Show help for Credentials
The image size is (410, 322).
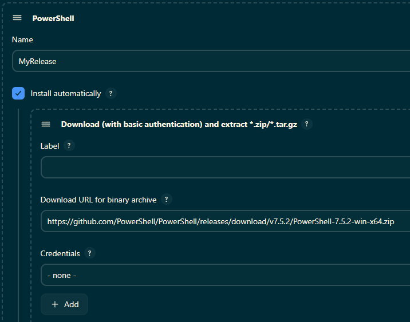[x=90, y=253]
